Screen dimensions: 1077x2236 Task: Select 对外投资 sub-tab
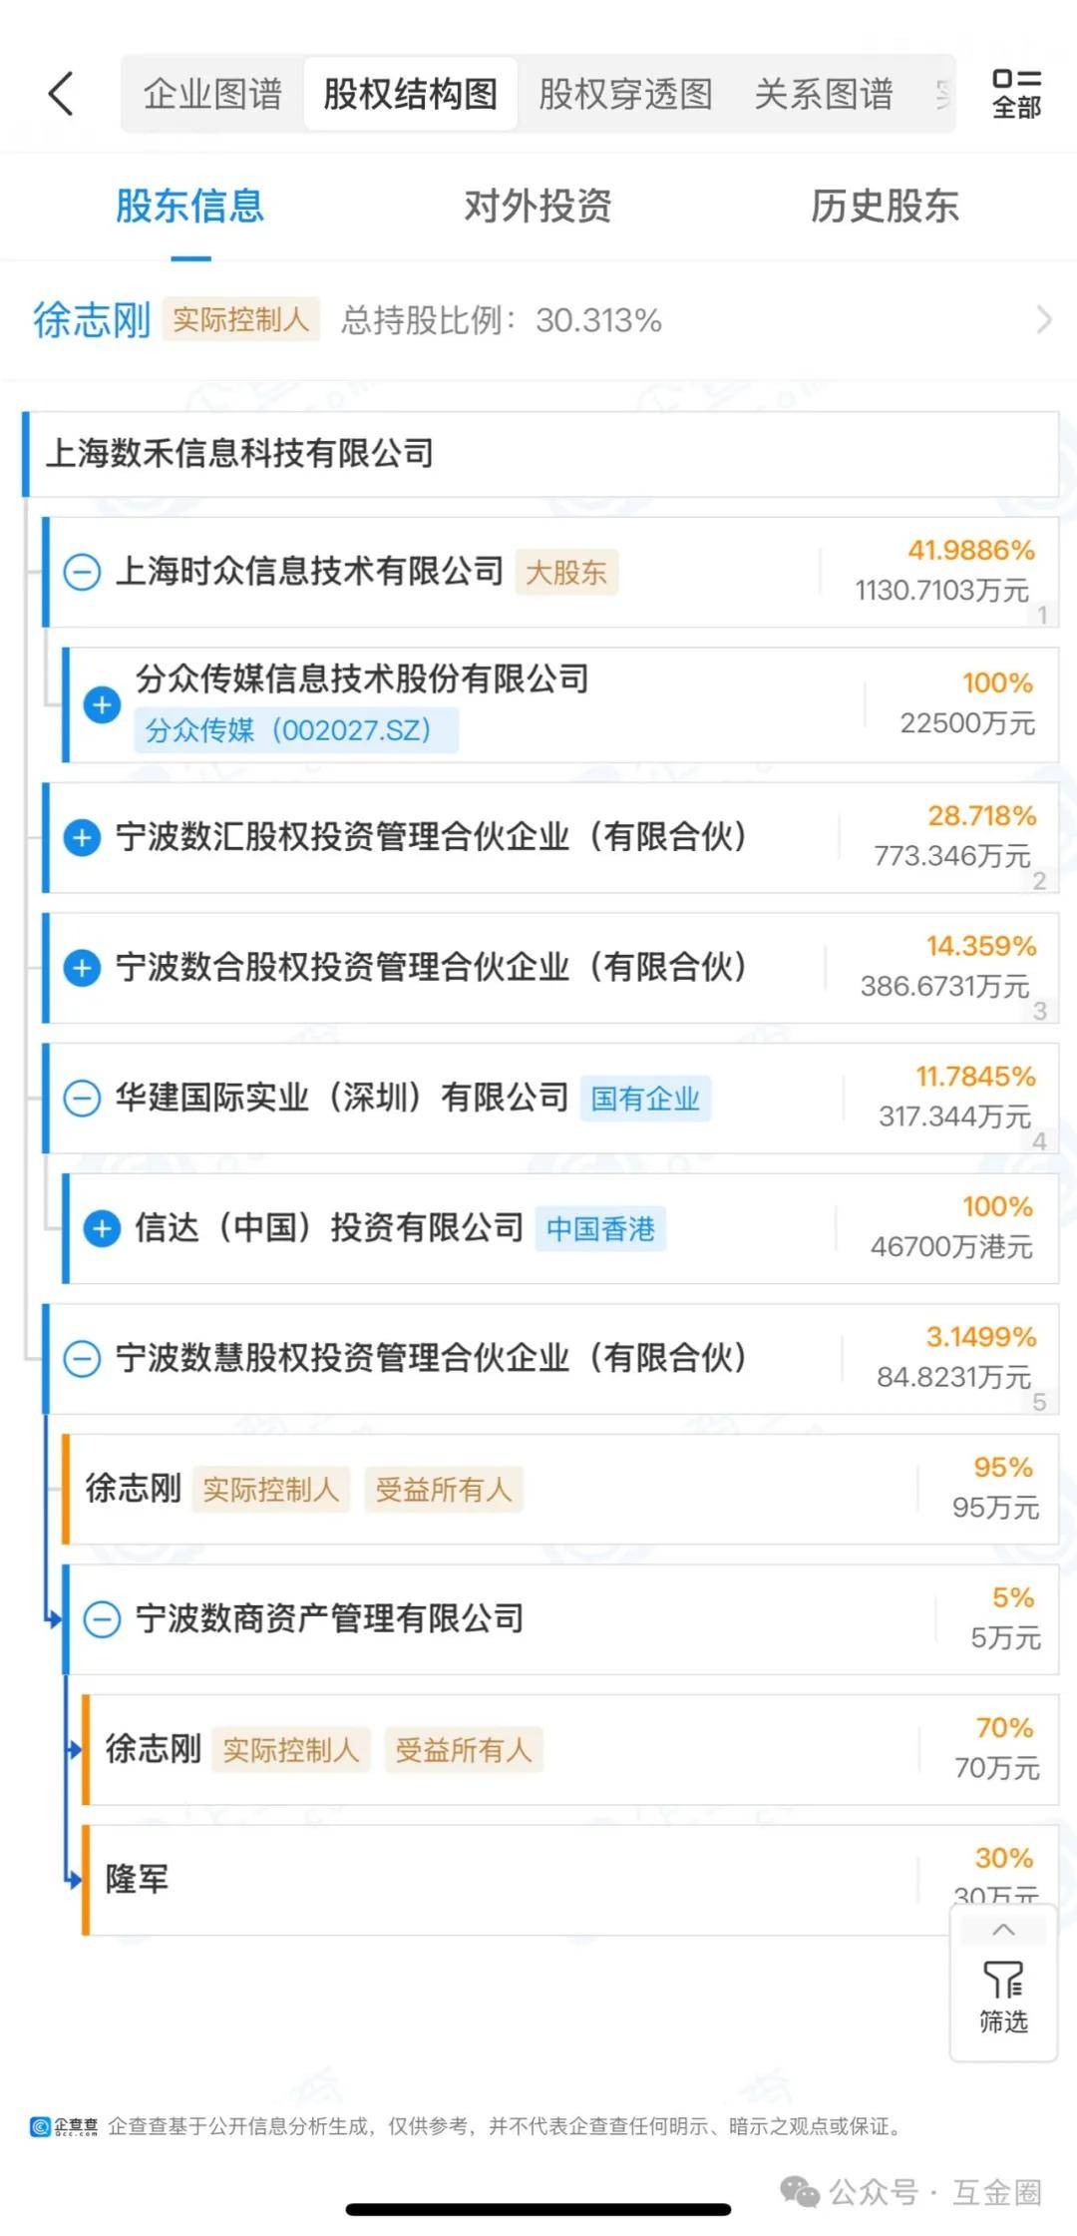538,207
